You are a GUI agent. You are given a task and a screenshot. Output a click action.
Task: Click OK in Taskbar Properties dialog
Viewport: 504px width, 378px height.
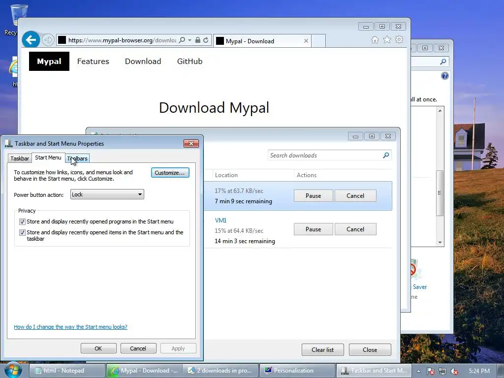tap(98, 348)
